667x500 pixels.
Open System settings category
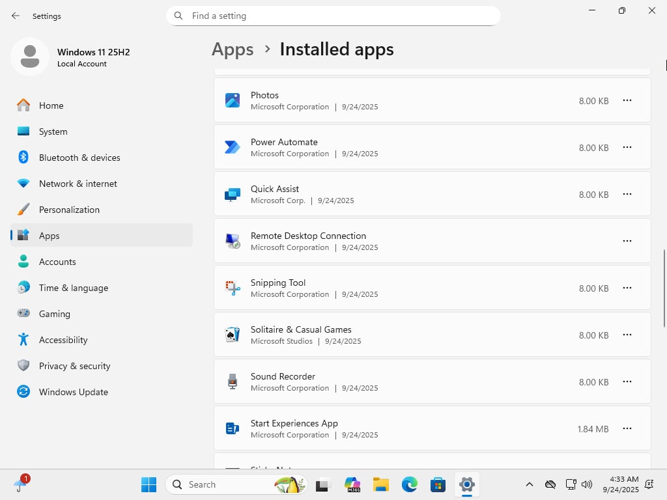click(101, 132)
